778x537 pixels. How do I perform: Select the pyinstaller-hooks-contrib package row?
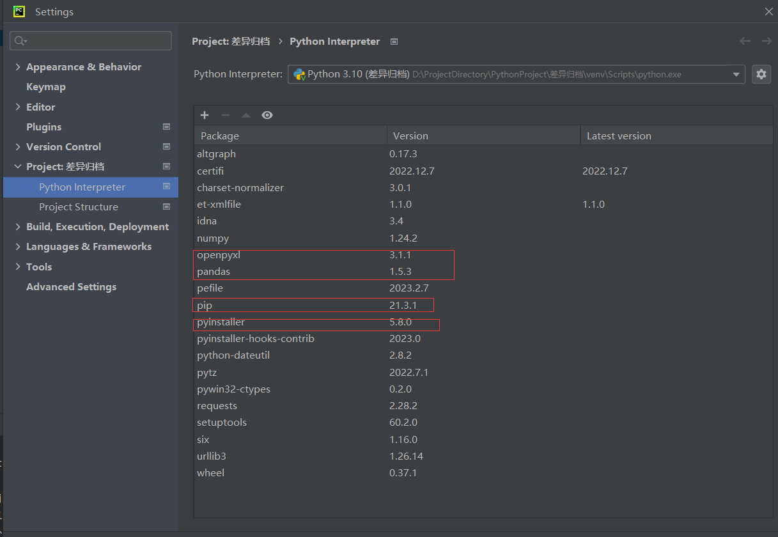pos(483,338)
